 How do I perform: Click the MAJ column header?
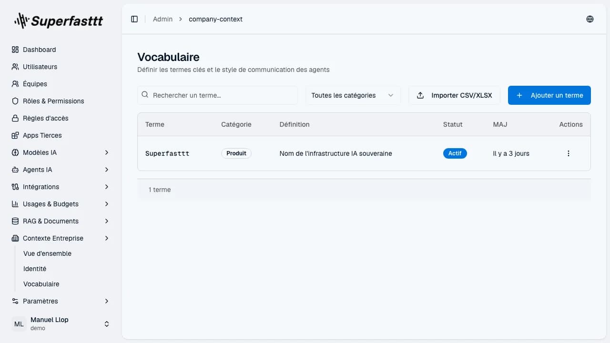click(x=500, y=124)
